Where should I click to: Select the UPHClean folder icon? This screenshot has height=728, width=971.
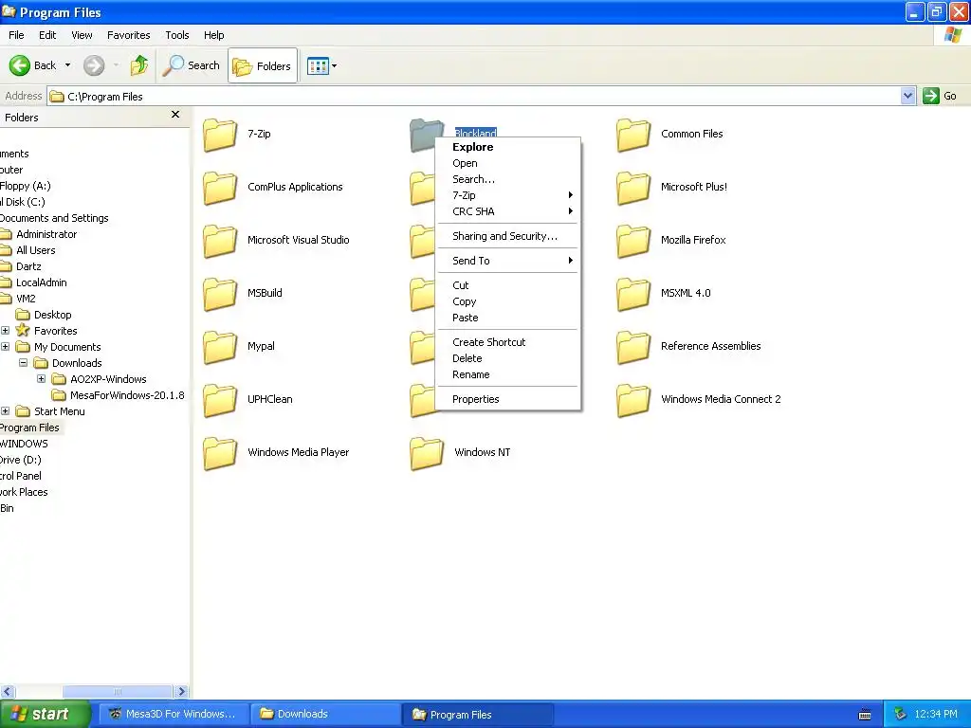[220, 401]
